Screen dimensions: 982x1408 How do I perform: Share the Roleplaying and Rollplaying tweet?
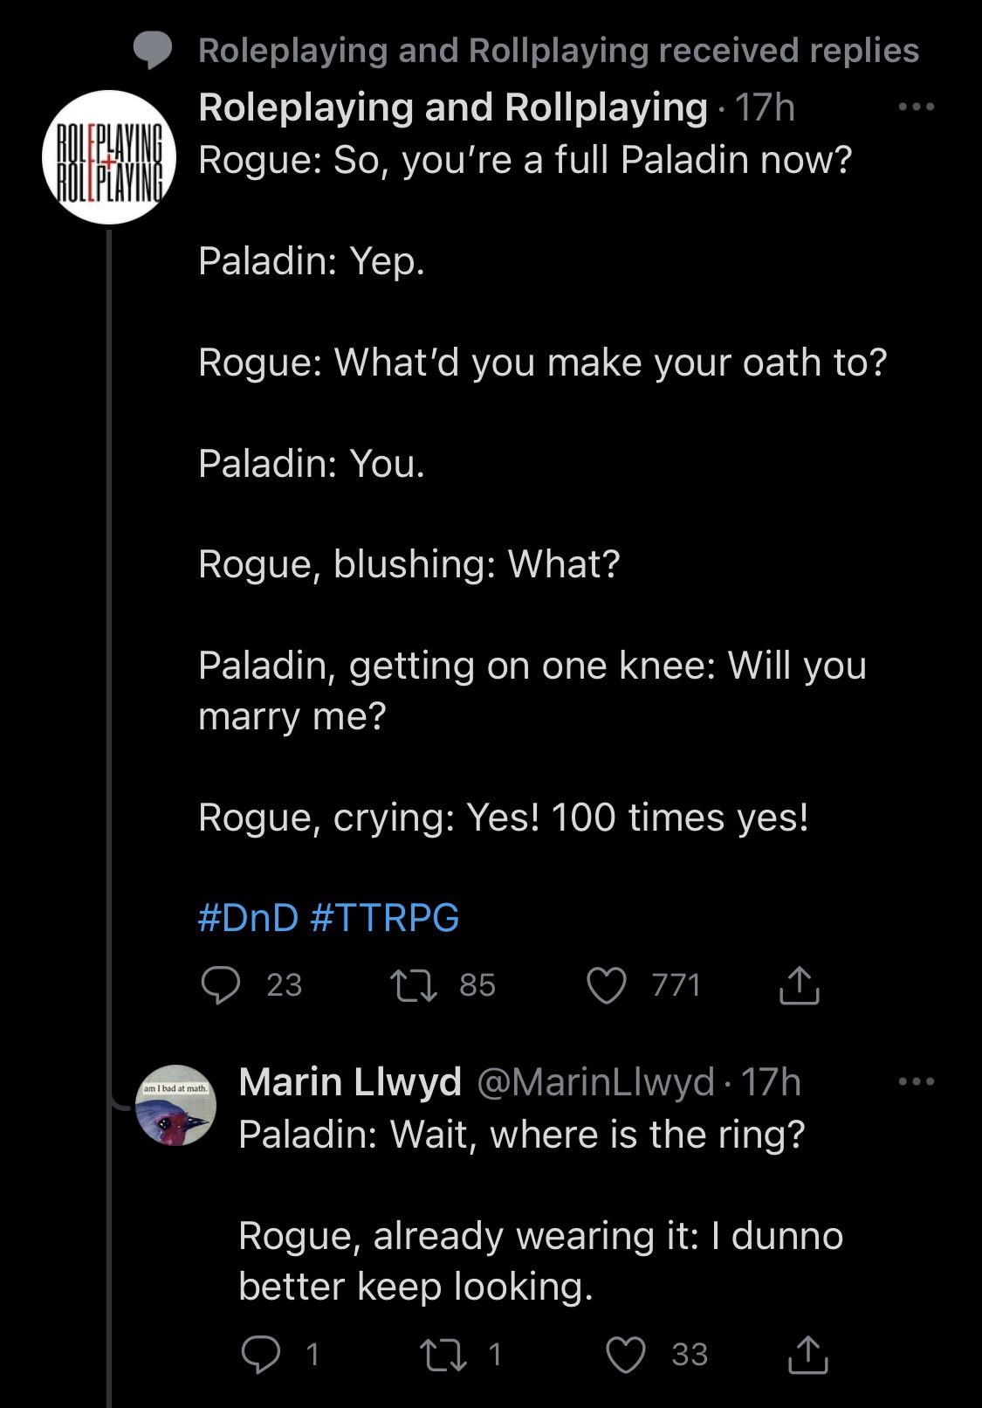coord(798,985)
